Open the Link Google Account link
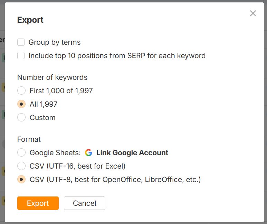Screen dimensions: 267x224 [x=132, y=153]
